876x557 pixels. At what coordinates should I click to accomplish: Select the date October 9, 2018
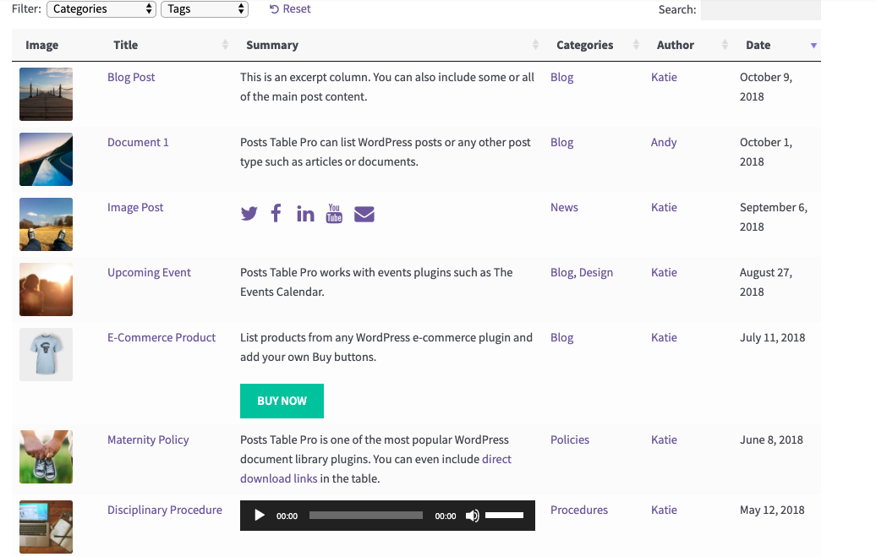tap(766, 86)
